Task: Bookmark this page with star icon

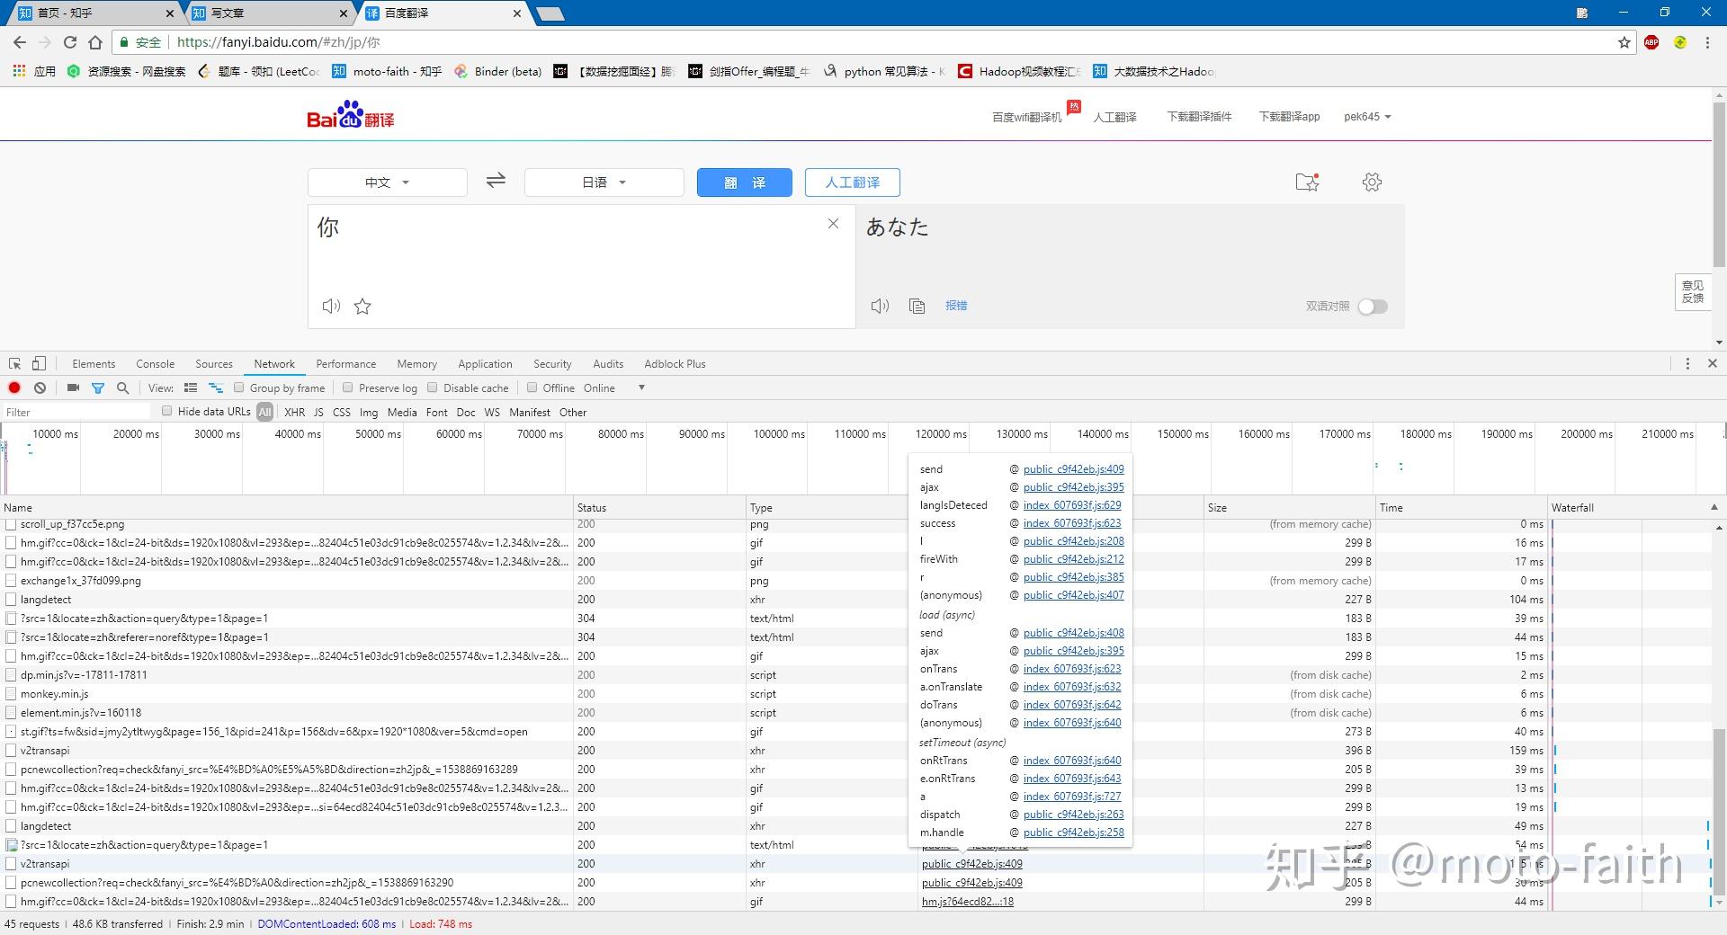Action: [1624, 42]
